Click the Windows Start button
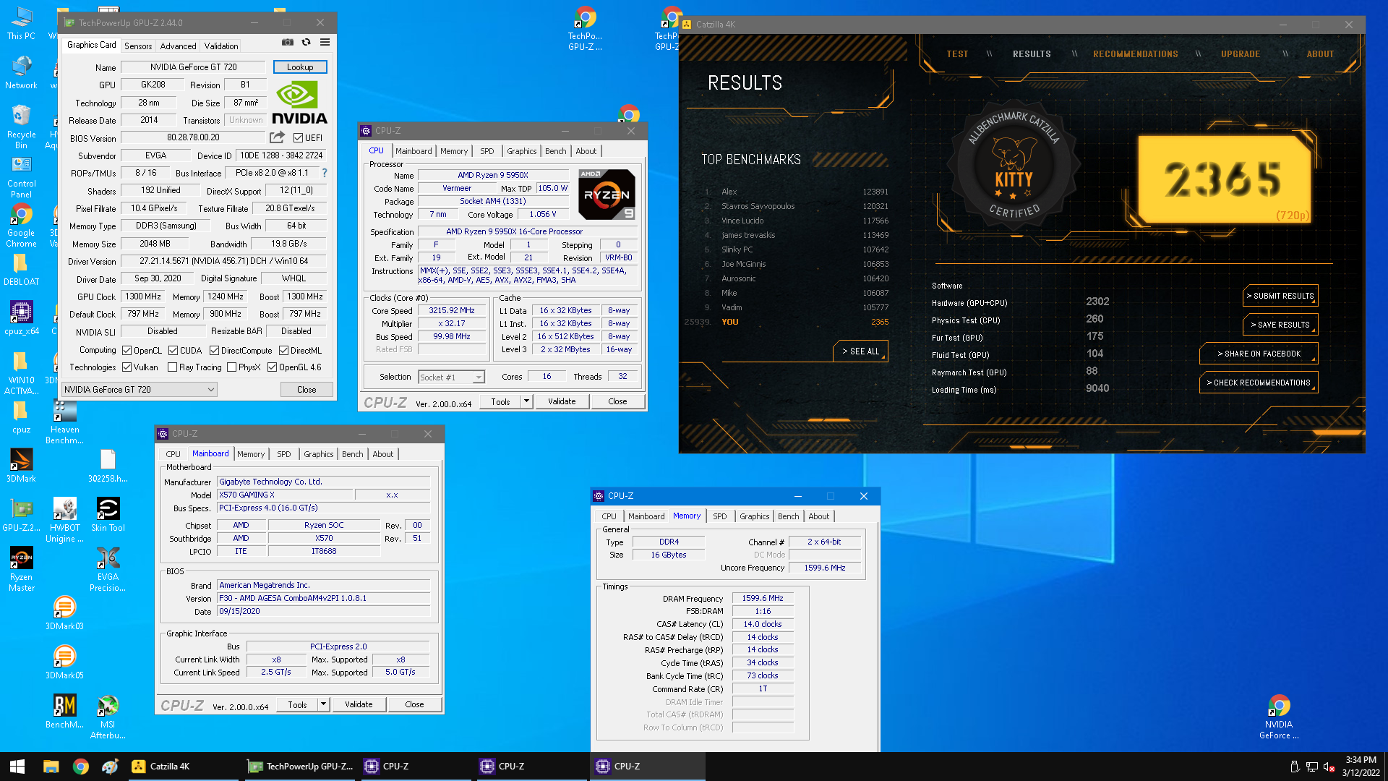This screenshot has height=781, width=1388. [x=17, y=767]
